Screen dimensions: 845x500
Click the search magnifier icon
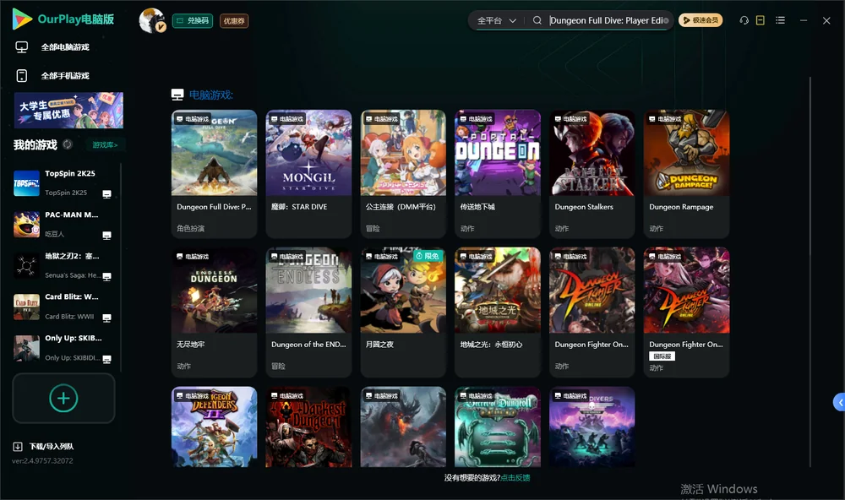coord(537,20)
